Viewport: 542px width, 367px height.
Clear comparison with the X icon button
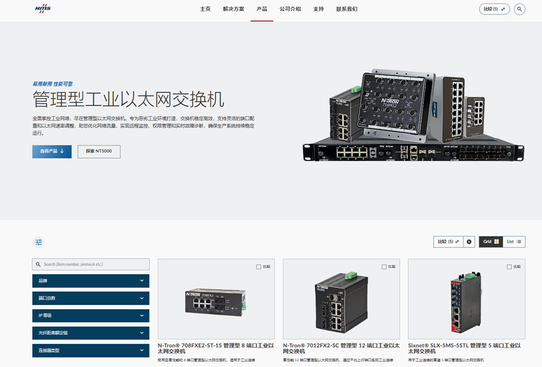[469, 242]
